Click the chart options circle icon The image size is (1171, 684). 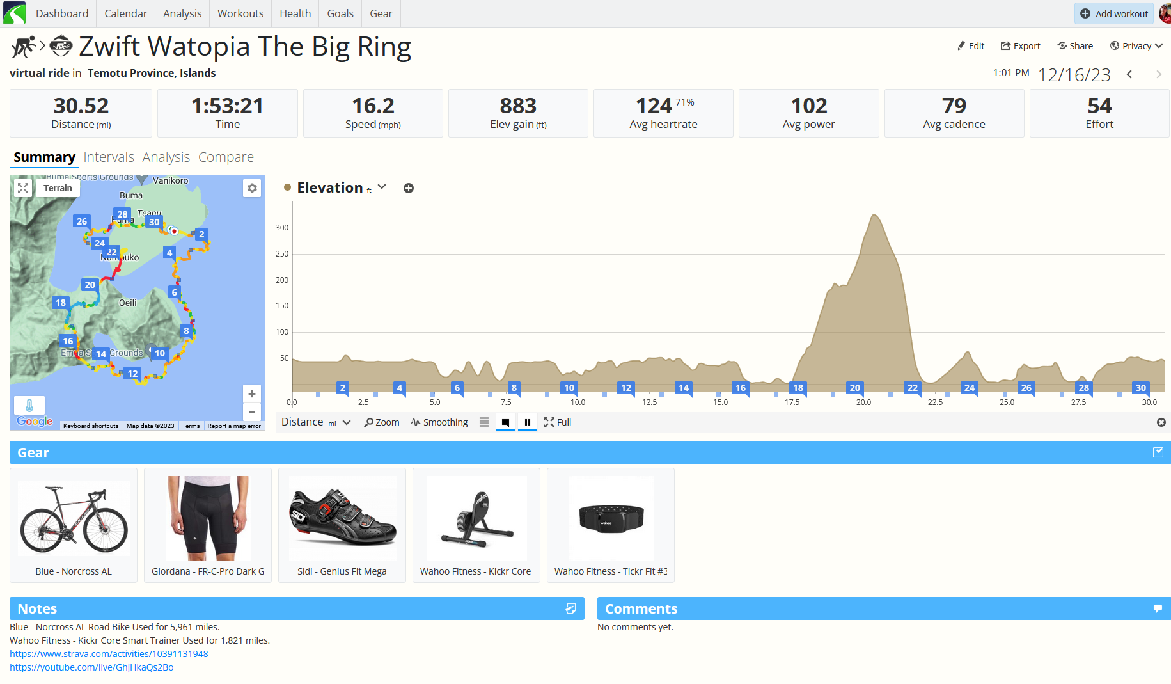coord(1161,422)
